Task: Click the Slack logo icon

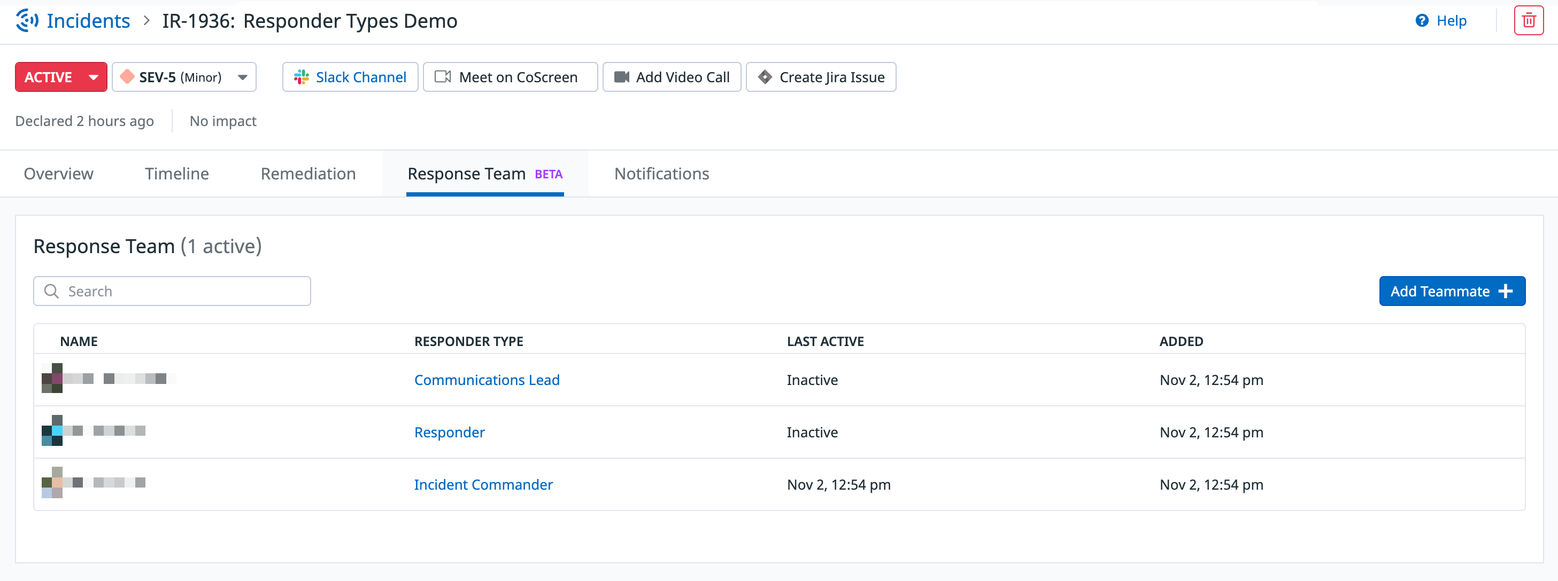Action: [301, 77]
